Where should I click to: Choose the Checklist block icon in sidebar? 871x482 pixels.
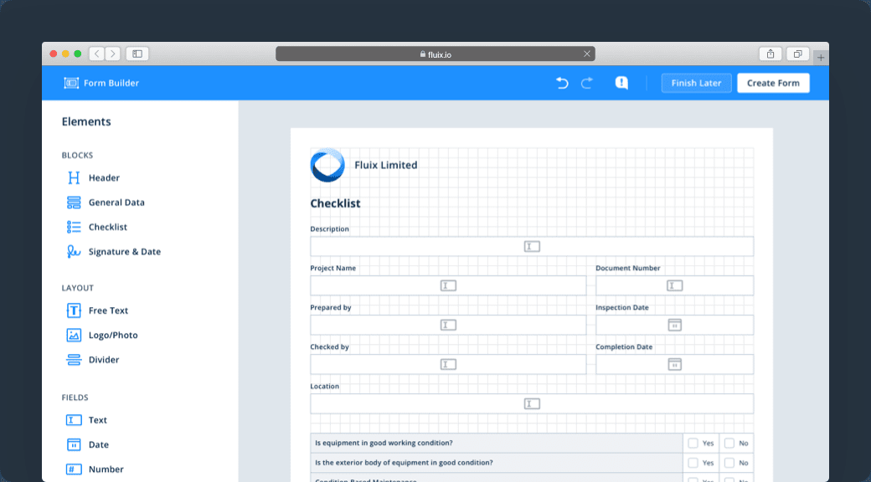[x=74, y=227]
